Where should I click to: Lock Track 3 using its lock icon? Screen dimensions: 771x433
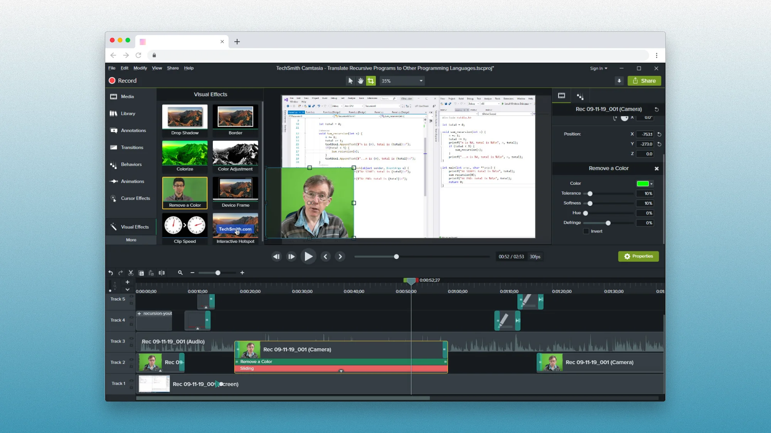tap(131, 345)
